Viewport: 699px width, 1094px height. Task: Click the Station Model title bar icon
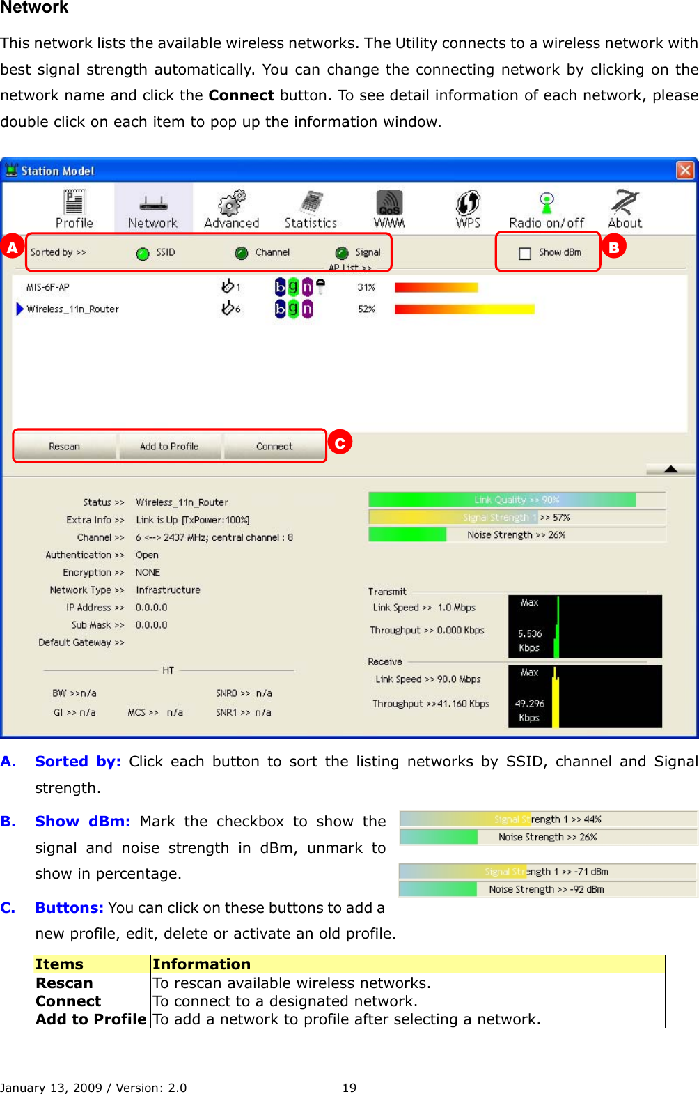pos(11,170)
